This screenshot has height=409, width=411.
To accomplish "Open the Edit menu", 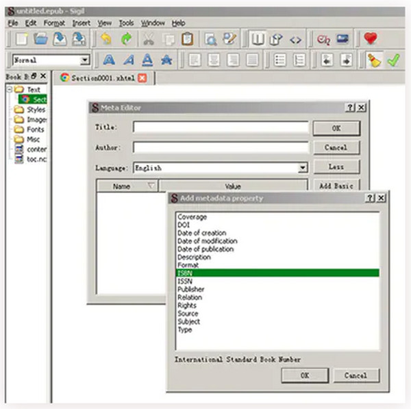I will point(31,23).
